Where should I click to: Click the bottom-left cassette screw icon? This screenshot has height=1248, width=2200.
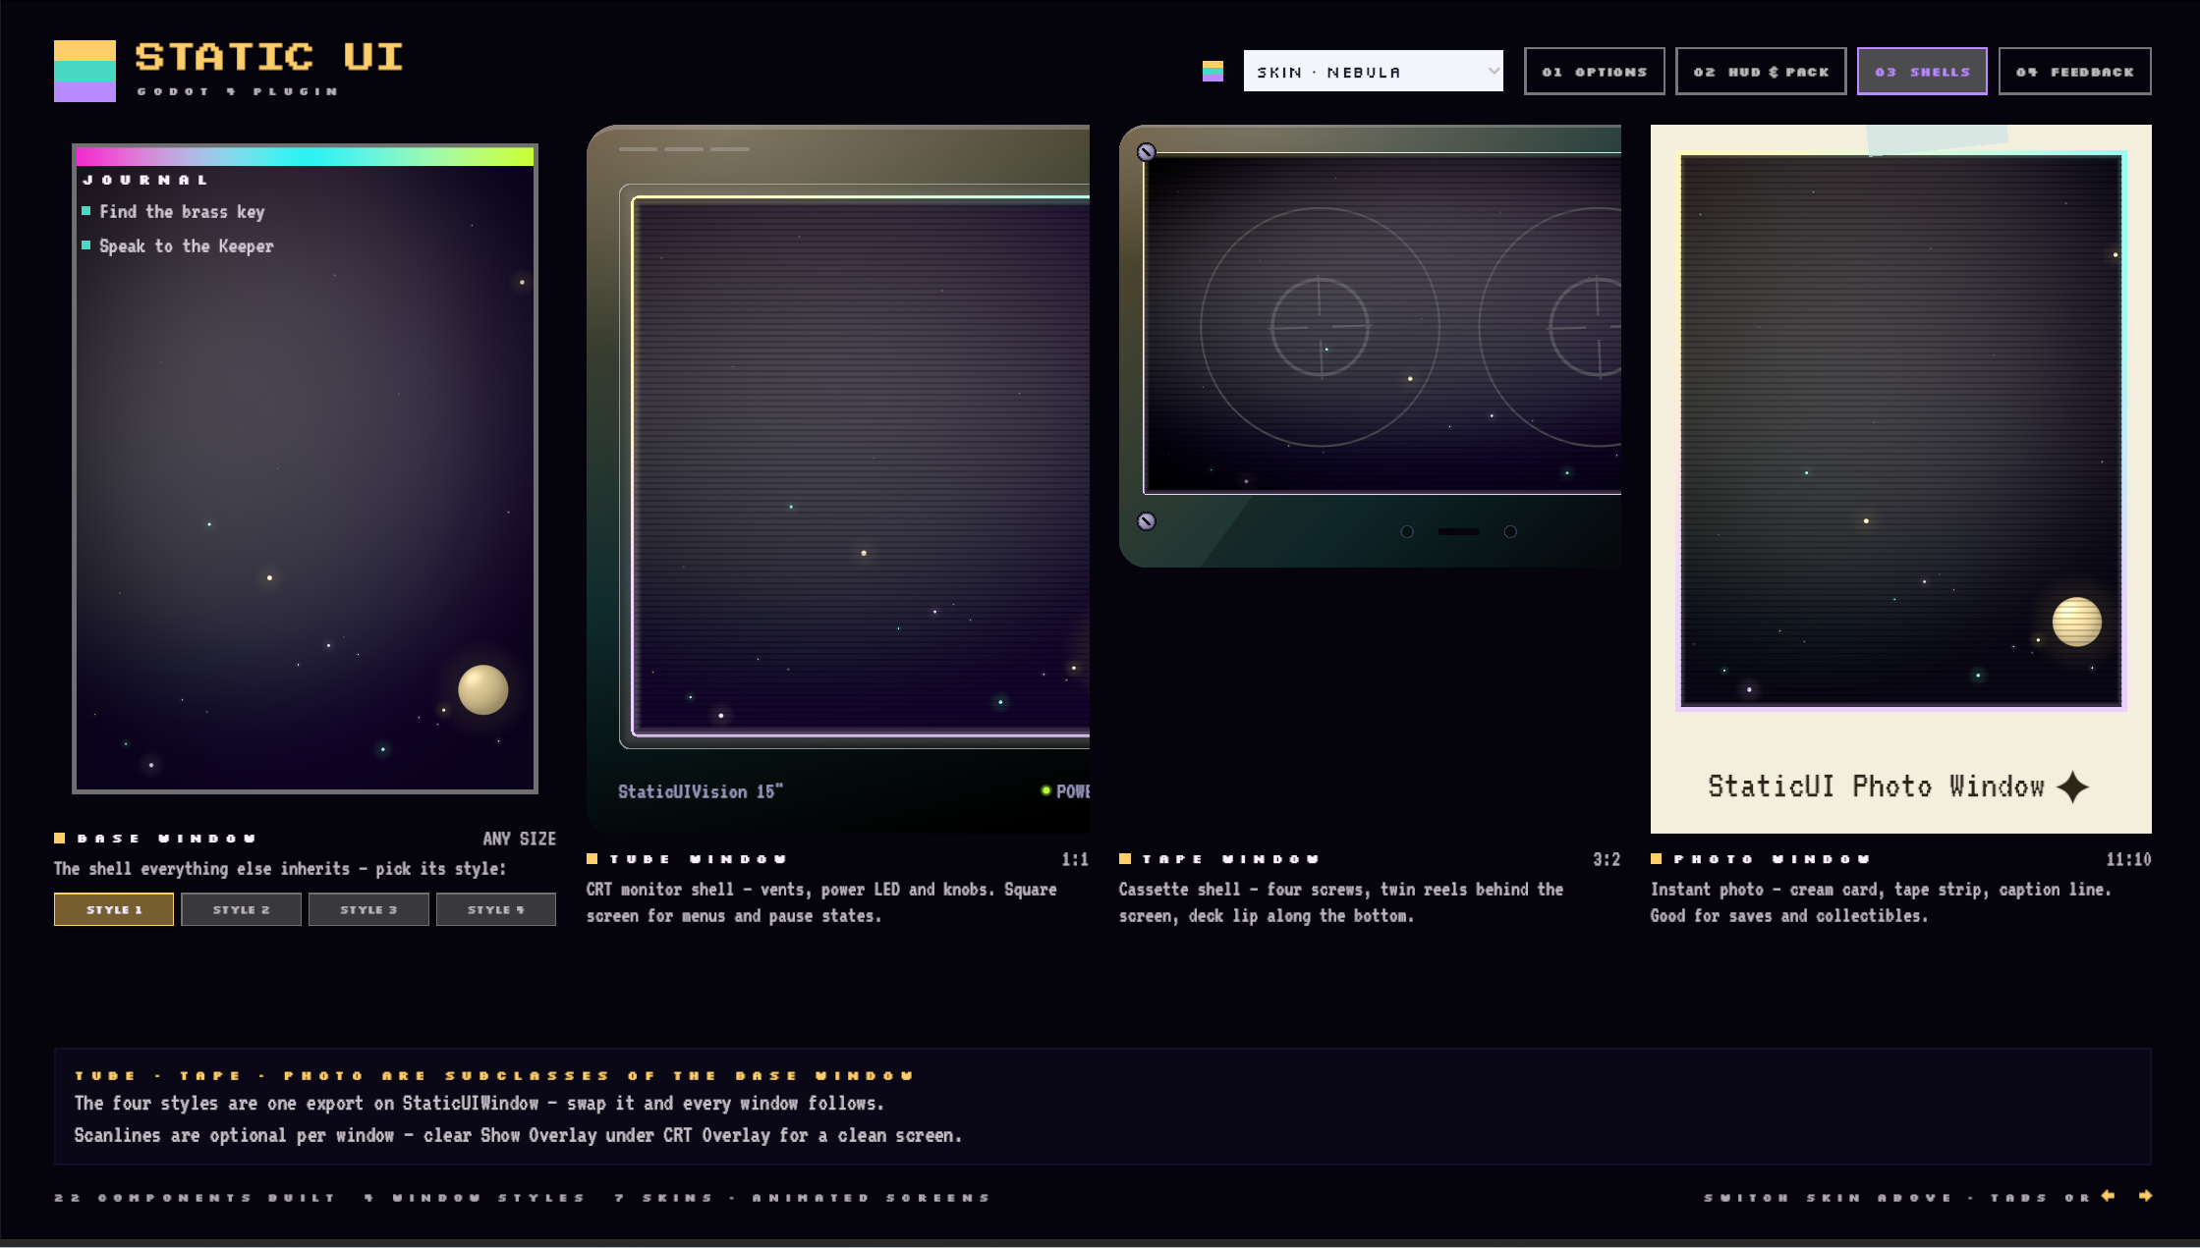coord(1146,521)
